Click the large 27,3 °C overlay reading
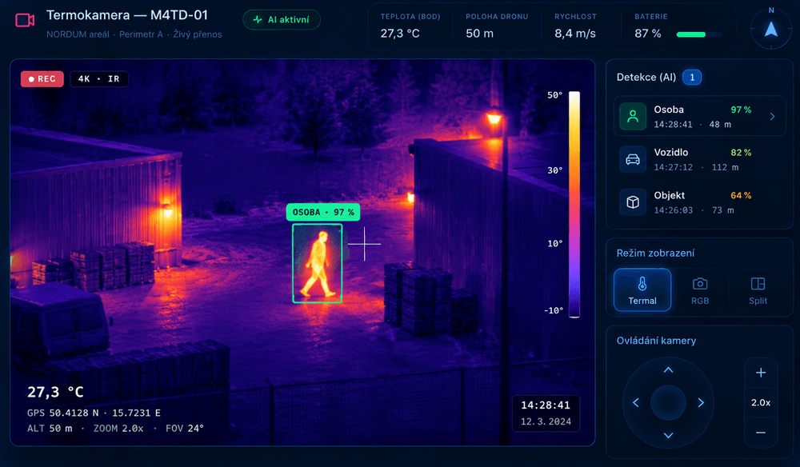Screen dimensions: 800x467 click(x=55, y=392)
